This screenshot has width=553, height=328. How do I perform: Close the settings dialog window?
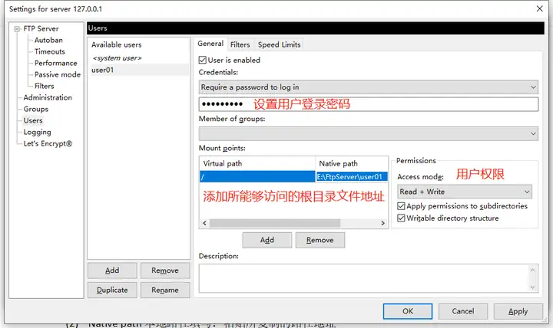coord(540,8)
